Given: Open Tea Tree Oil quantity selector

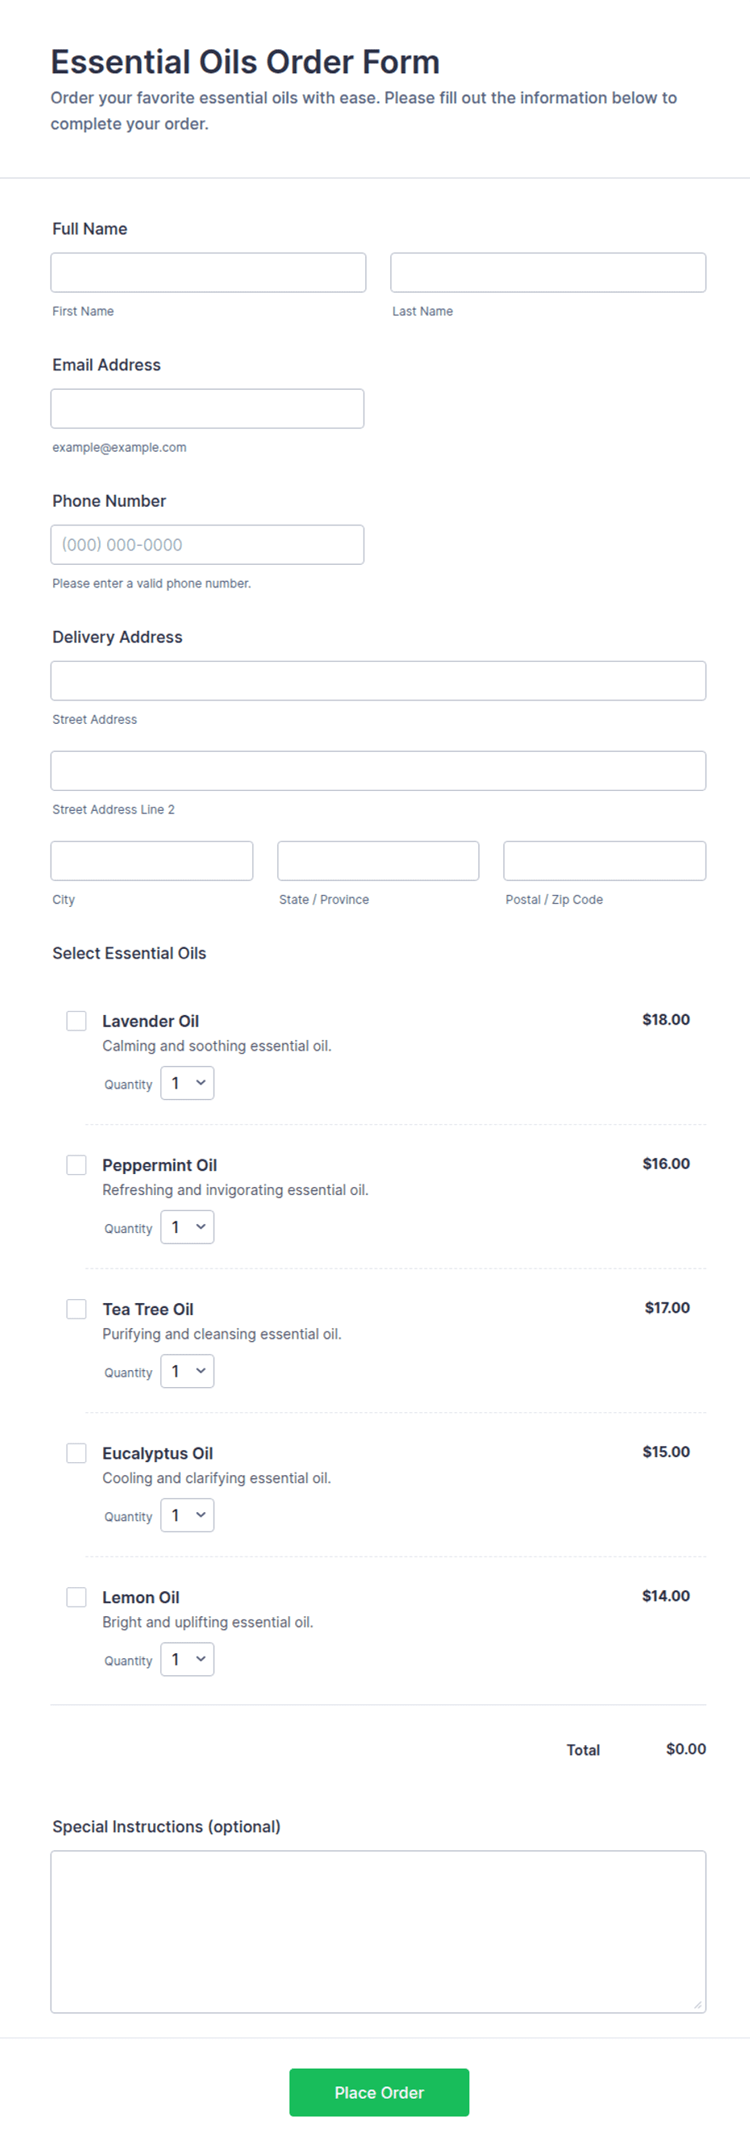Looking at the screenshot, I should (187, 1371).
